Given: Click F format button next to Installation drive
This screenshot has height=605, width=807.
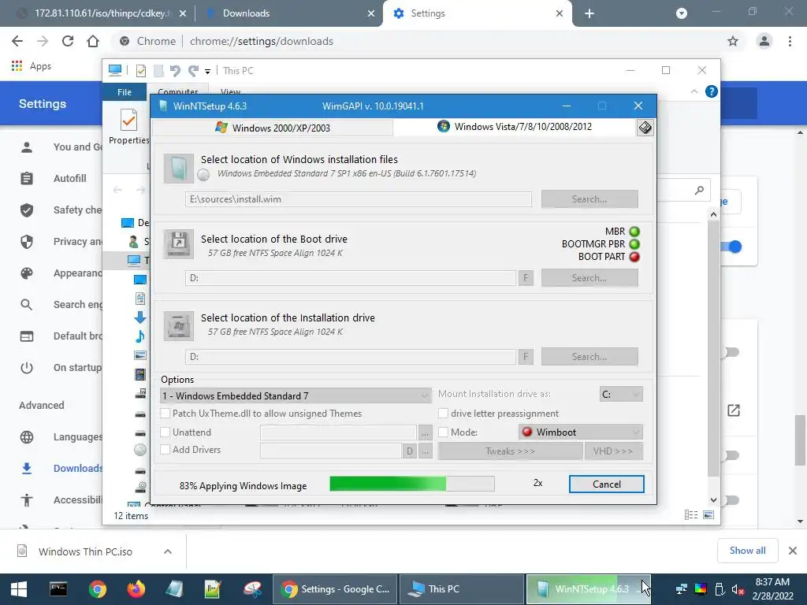Looking at the screenshot, I should coord(526,357).
